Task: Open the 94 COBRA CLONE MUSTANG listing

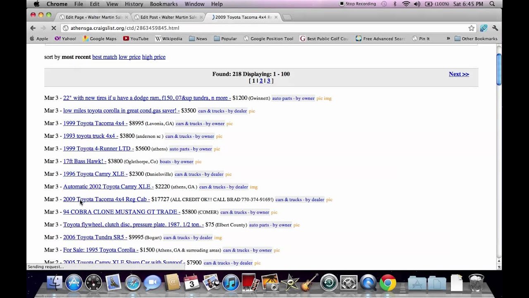Action: [x=122, y=212]
